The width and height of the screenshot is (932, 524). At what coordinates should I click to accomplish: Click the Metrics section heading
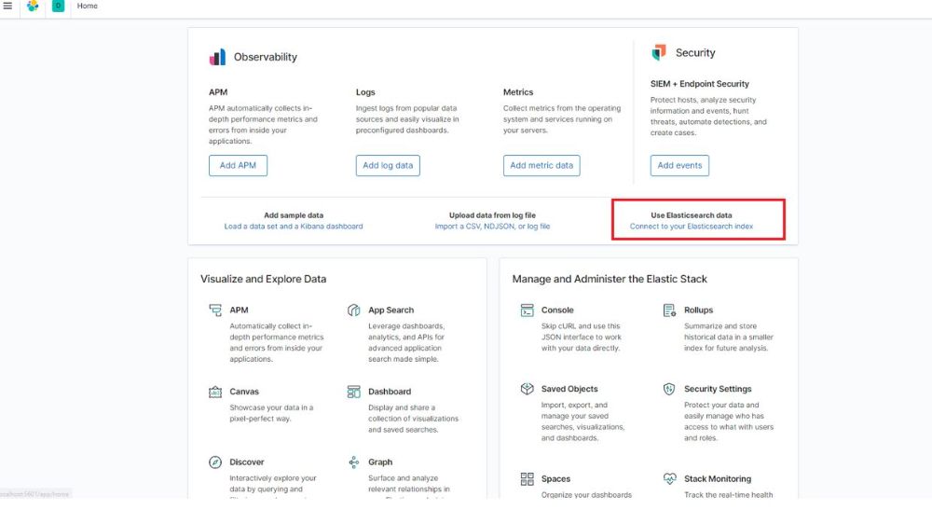click(518, 92)
